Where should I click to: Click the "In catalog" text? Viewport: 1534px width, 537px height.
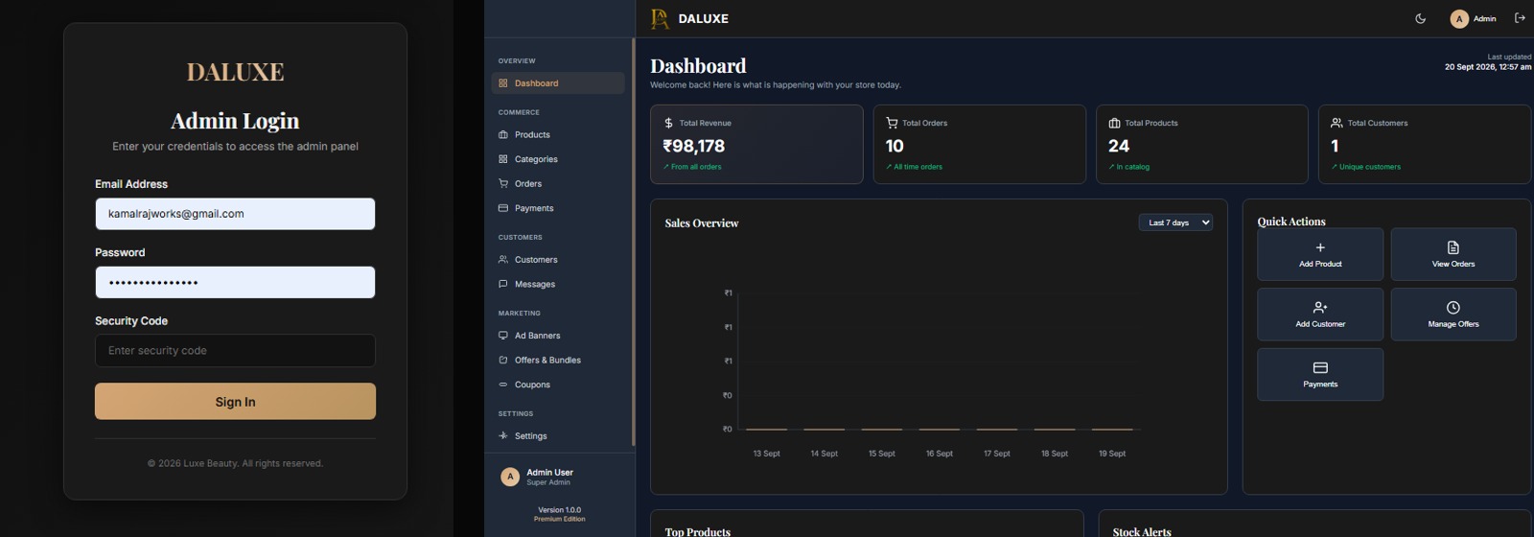[1132, 167]
